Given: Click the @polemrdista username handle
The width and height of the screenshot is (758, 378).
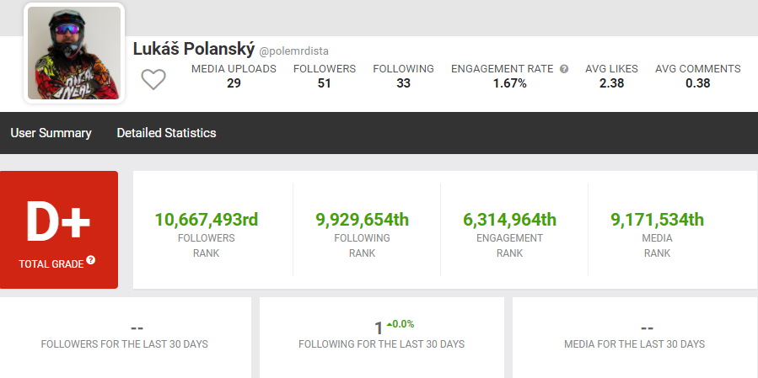Looking at the screenshot, I should coord(294,51).
